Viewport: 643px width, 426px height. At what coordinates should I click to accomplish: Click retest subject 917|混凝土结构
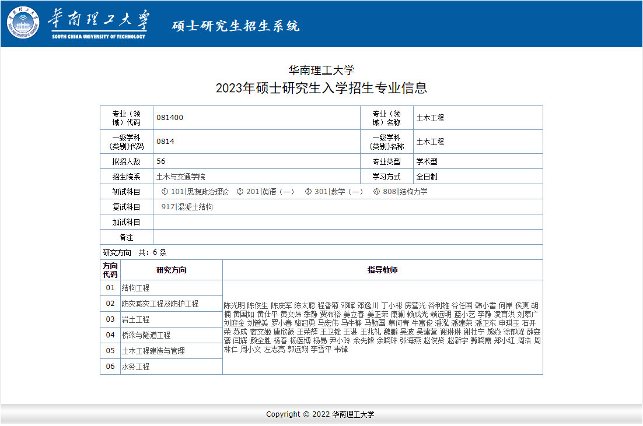(187, 207)
